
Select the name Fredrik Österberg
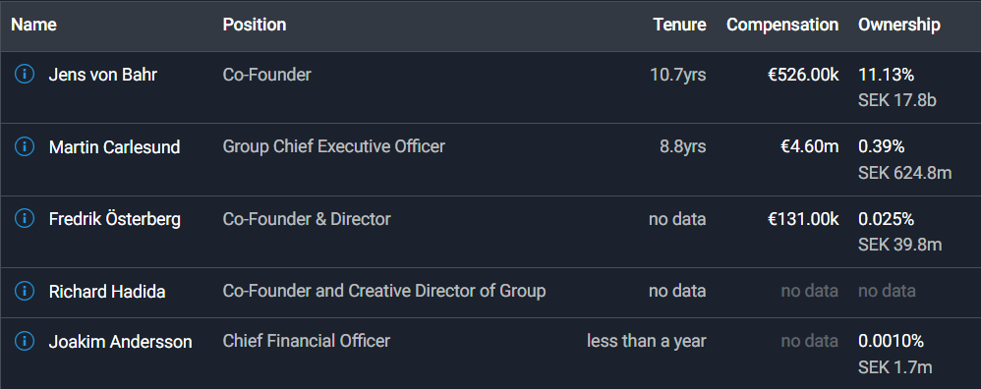(115, 219)
